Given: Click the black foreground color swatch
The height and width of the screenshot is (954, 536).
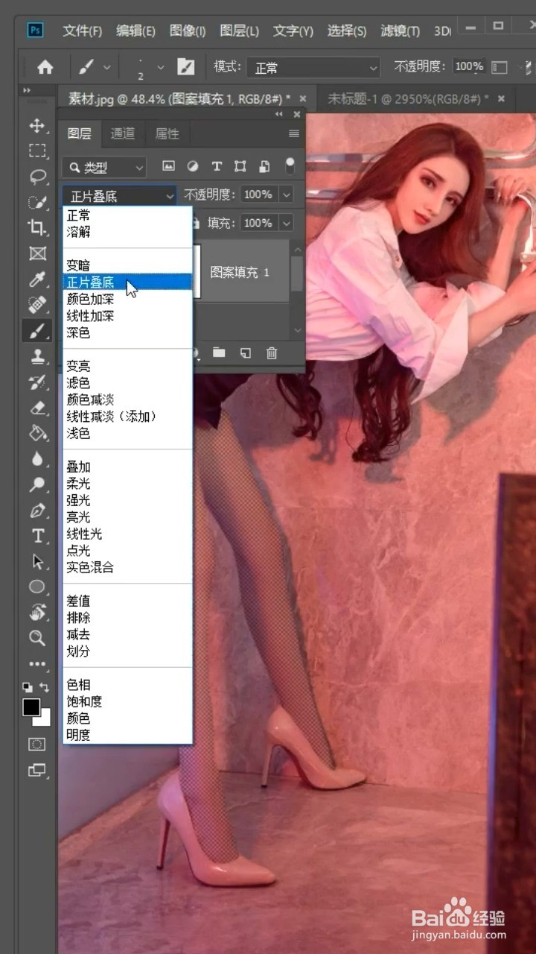Looking at the screenshot, I should (x=31, y=707).
